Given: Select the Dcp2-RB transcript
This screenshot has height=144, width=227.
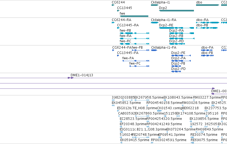Looking at the screenshot, I should 182,39.
